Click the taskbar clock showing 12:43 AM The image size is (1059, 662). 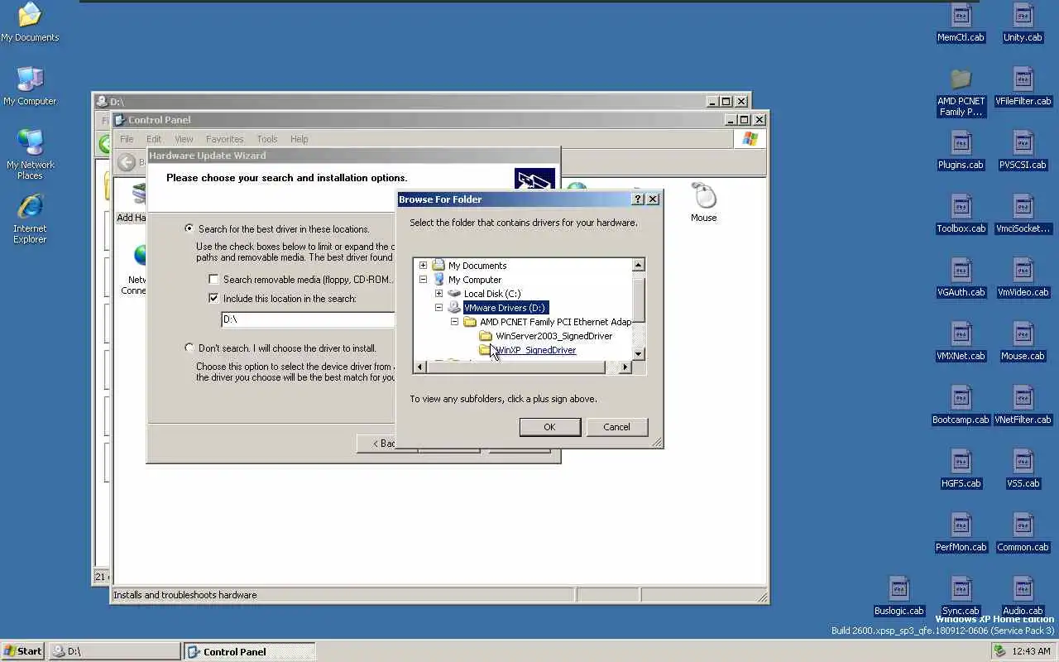[x=1030, y=651]
